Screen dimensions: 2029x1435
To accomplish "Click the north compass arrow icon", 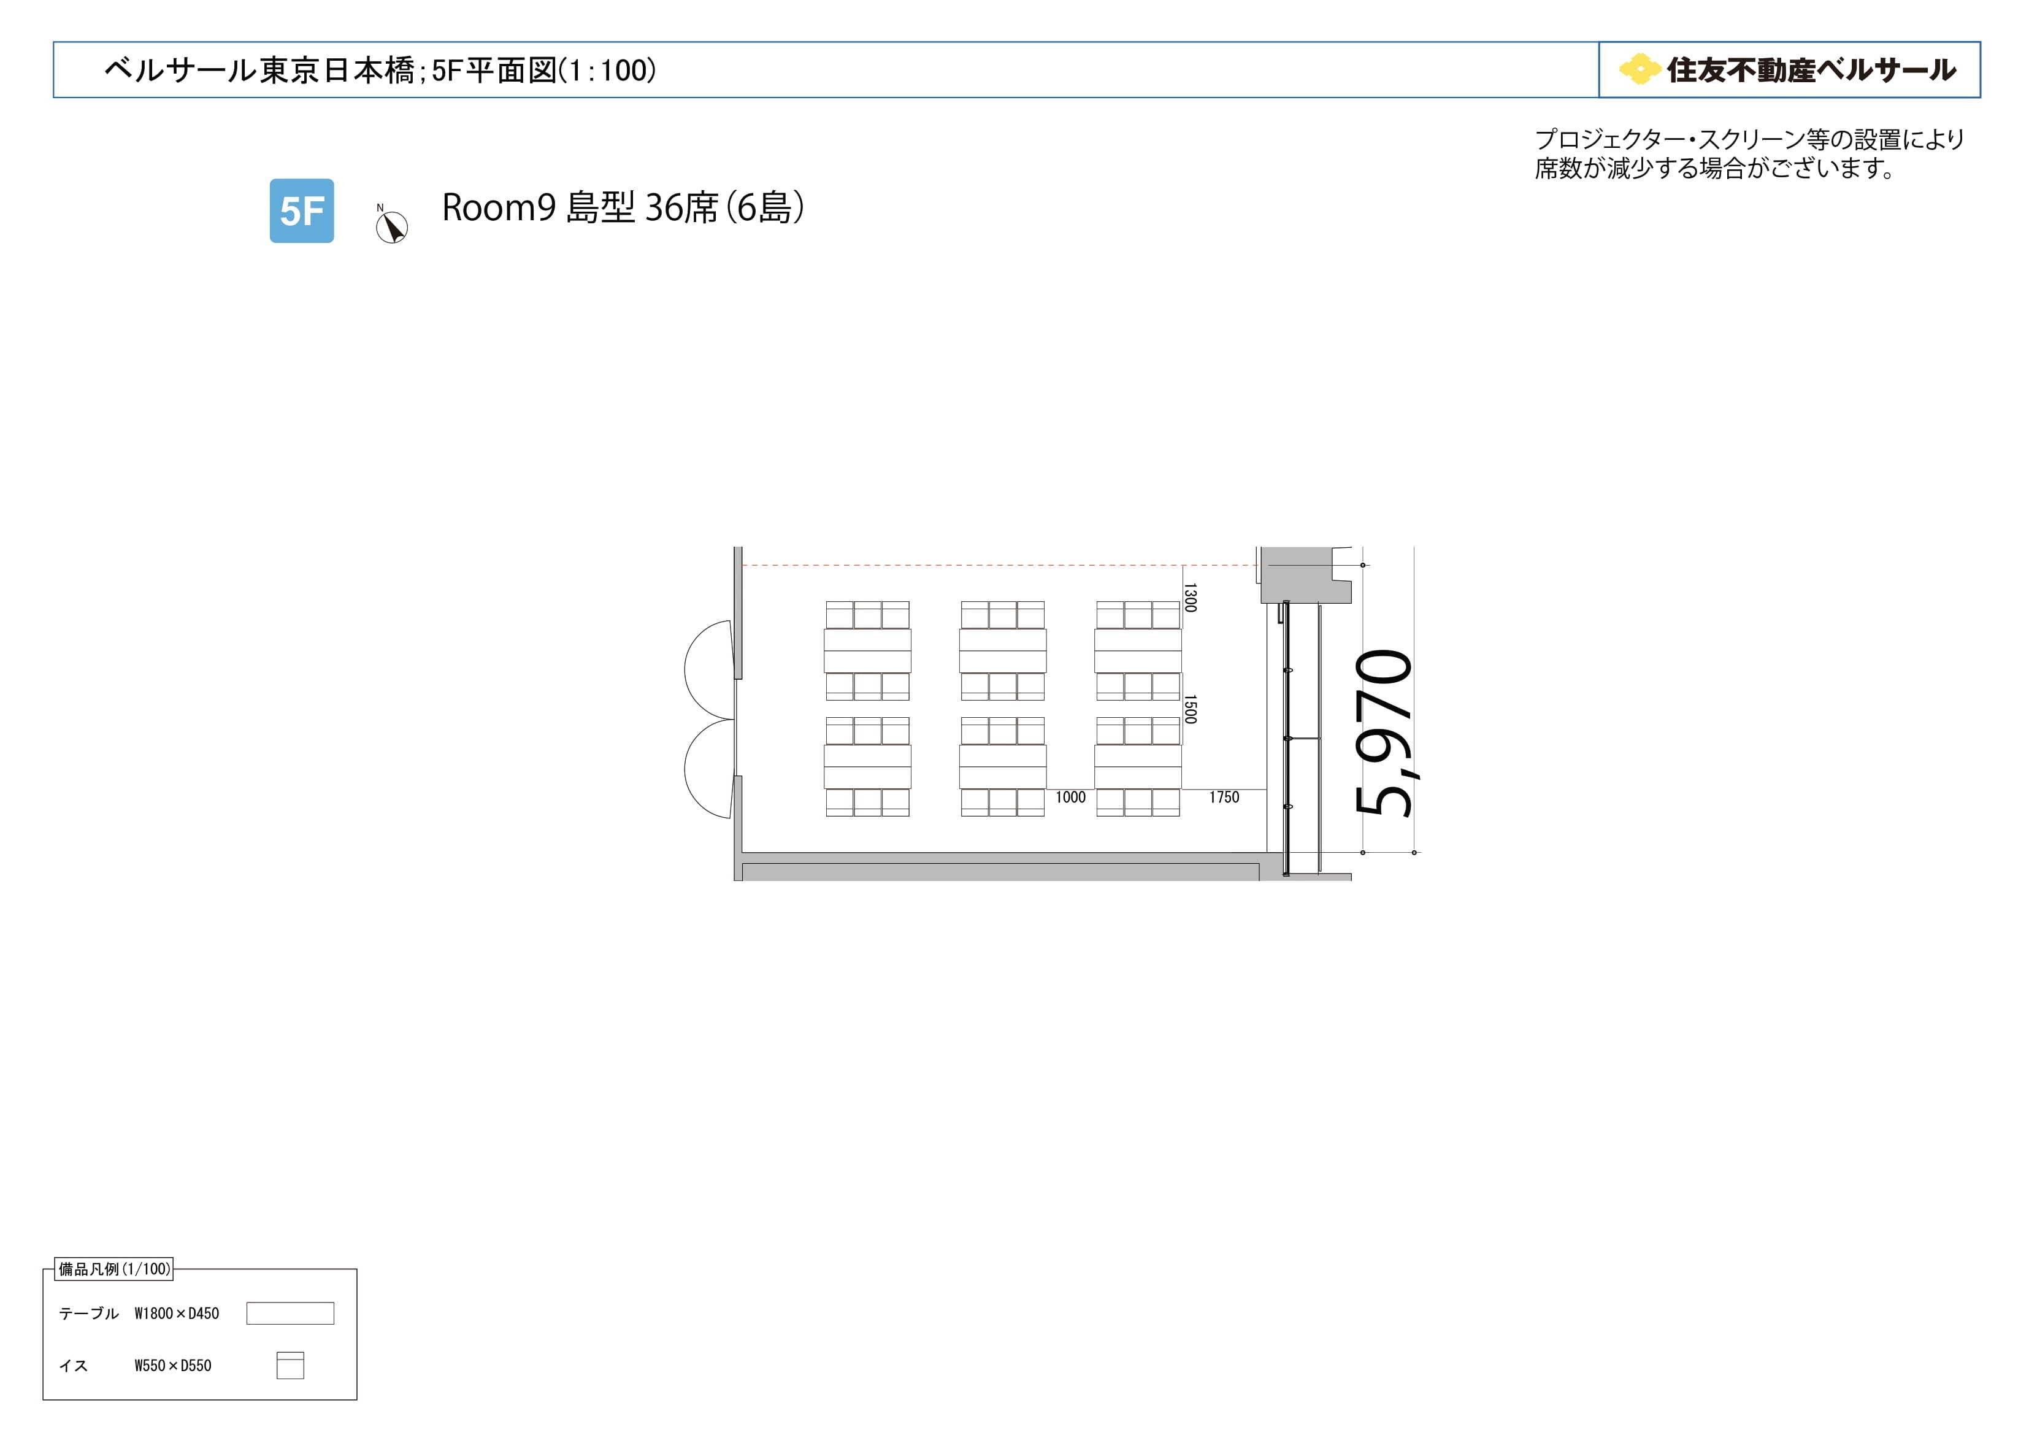I will coord(391,225).
